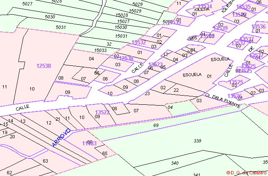Click block label 13532
The height and width of the screenshot is (176, 268).
[x=139, y=42]
